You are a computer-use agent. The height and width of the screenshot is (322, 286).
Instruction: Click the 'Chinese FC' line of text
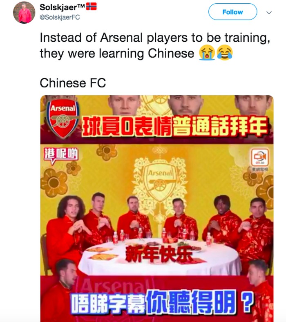click(x=73, y=83)
